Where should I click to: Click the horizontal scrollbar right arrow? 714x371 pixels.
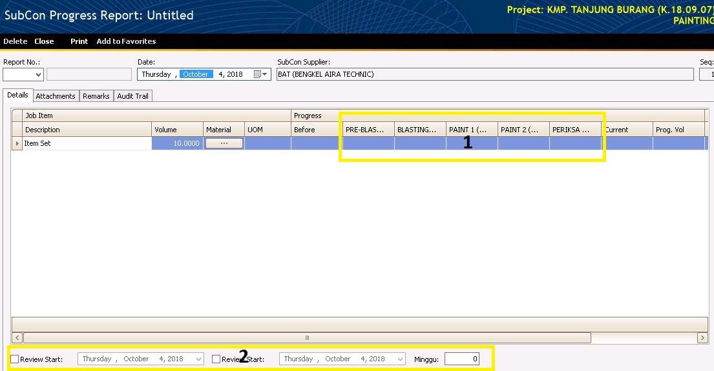[702, 337]
